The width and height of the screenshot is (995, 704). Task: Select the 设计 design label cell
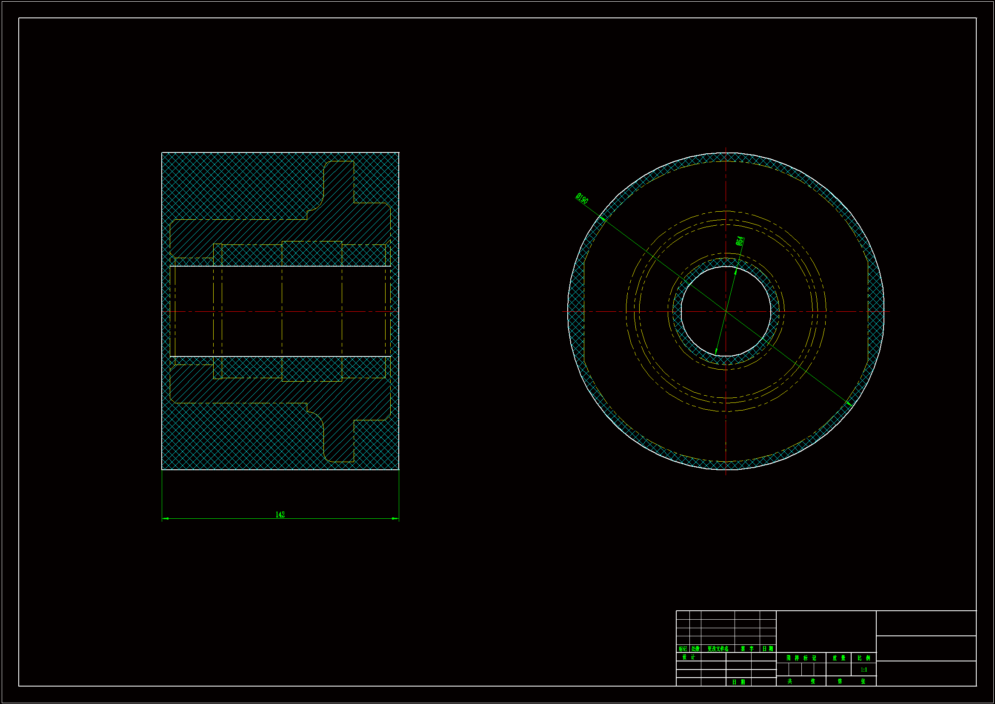tap(689, 657)
